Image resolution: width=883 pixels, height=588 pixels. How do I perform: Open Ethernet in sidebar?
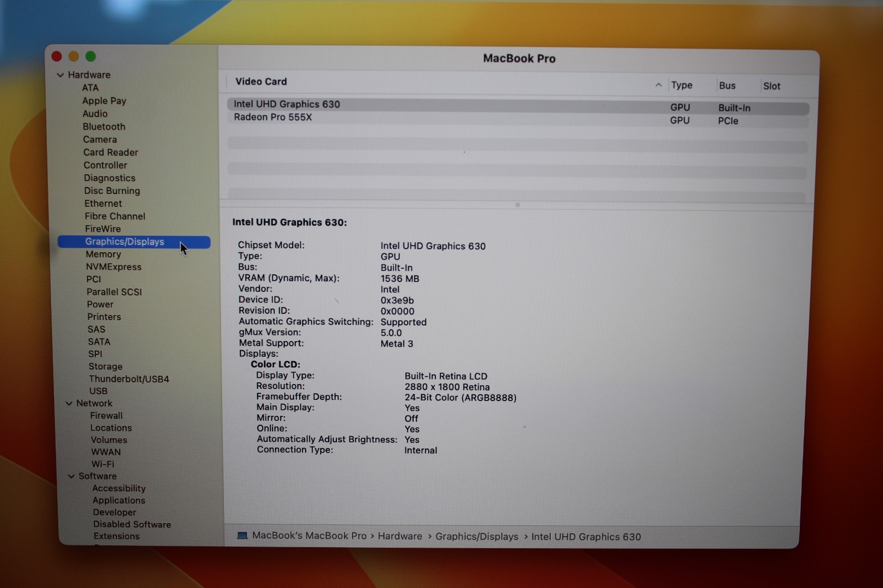pos(103,204)
